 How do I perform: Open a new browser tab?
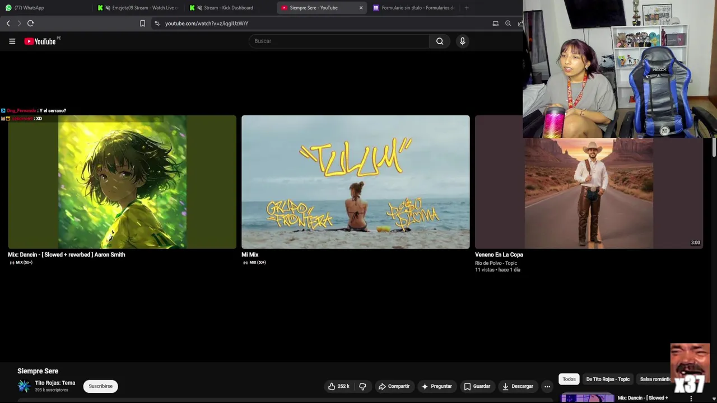(467, 8)
